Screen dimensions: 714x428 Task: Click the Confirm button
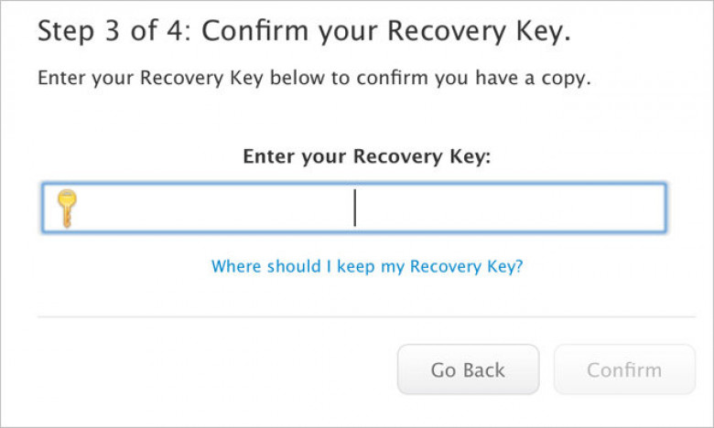(624, 370)
